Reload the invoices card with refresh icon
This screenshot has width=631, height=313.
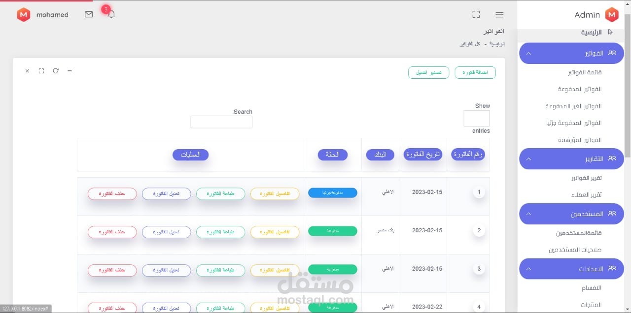(56, 71)
